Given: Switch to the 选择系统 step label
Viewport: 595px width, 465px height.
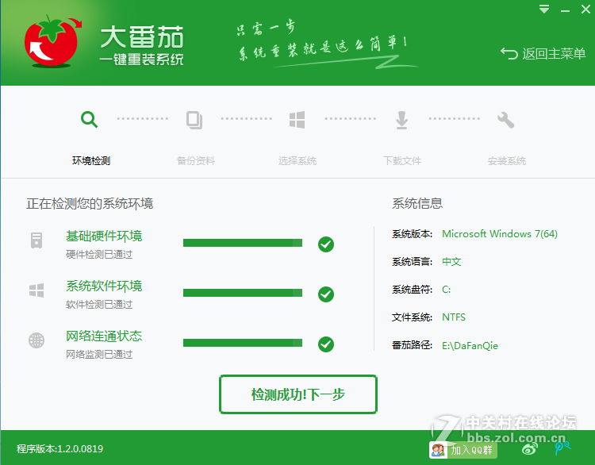Looking at the screenshot, I should point(297,161).
